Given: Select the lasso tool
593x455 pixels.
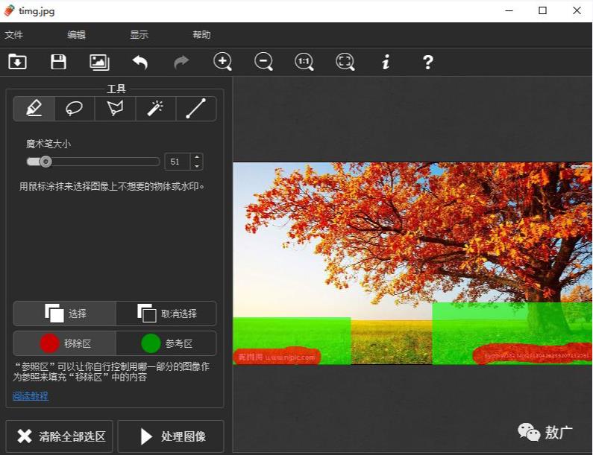Looking at the screenshot, I should point(75,109).
